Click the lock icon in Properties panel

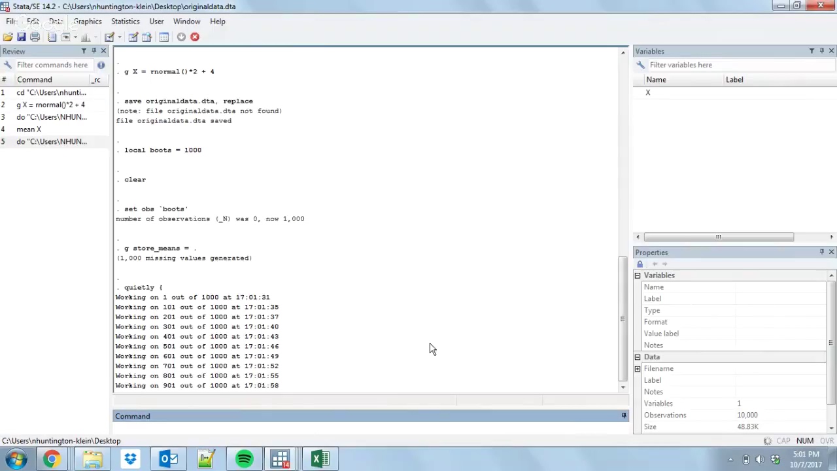(x=640, y=264)
